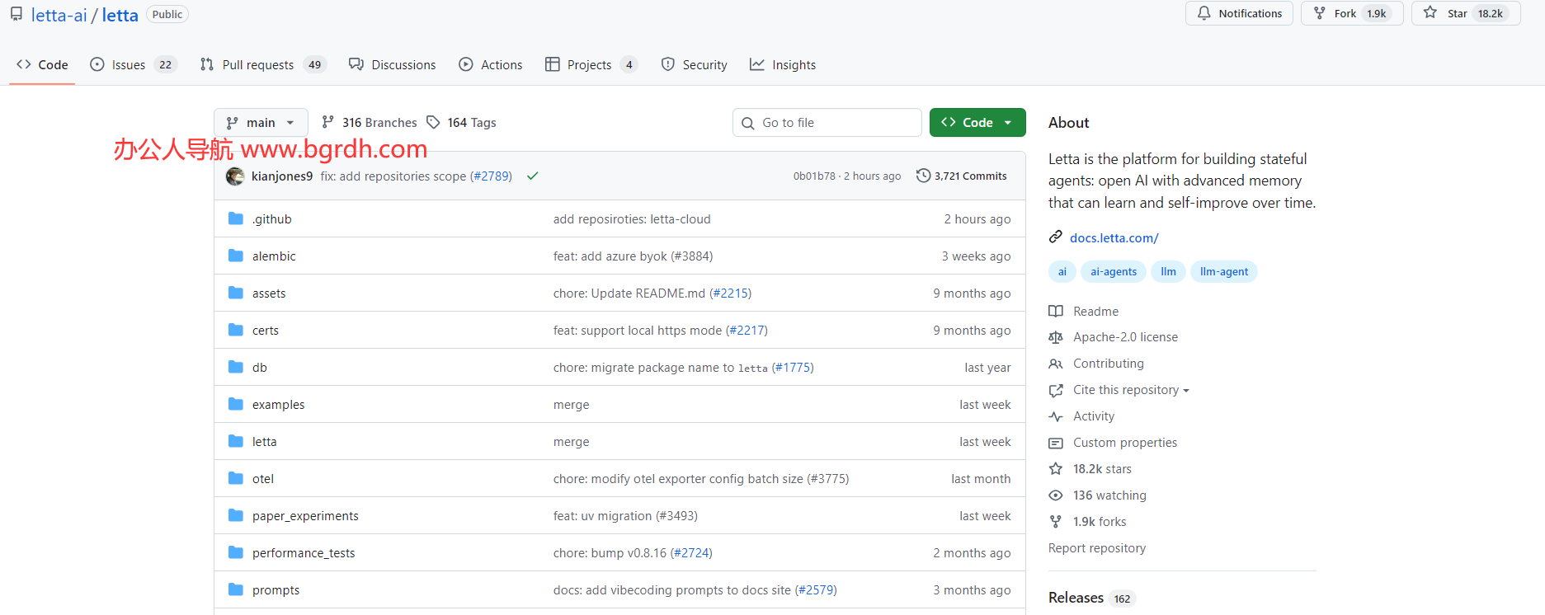Click the llm-agent topic tag
This screenshot has width=1545, height=615.
[x=1223, y=271]
